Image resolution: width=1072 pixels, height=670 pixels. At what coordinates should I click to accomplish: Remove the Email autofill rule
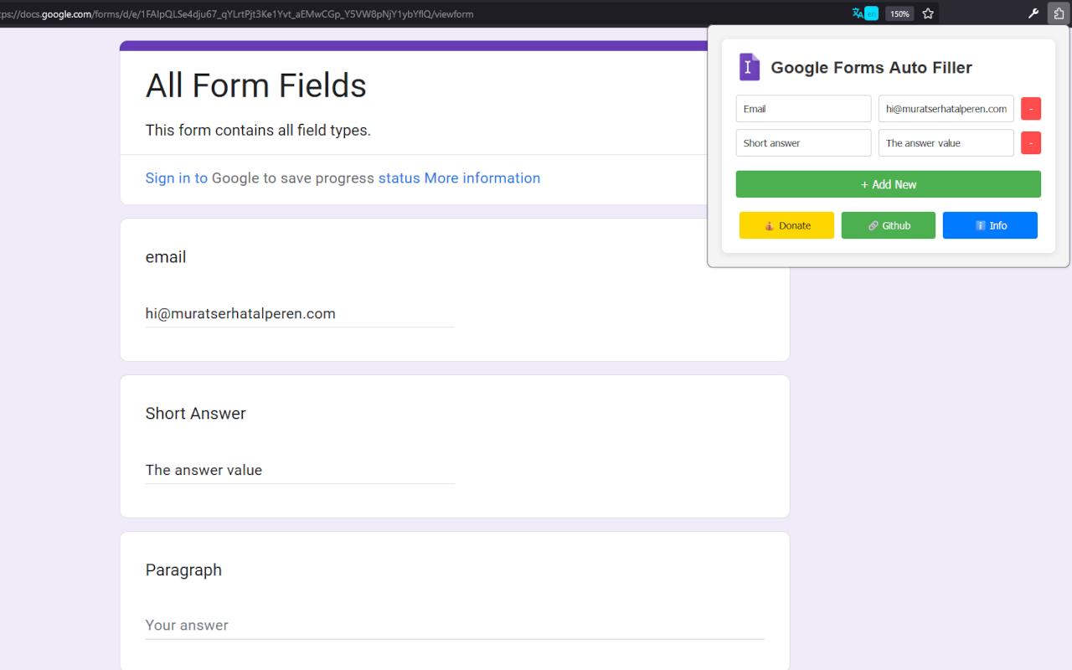point(1031,108)
